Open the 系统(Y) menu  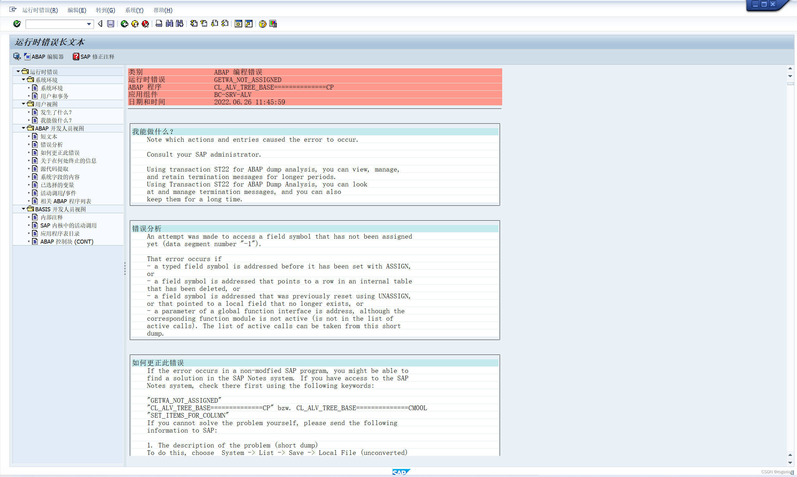[x=134, y=10]
